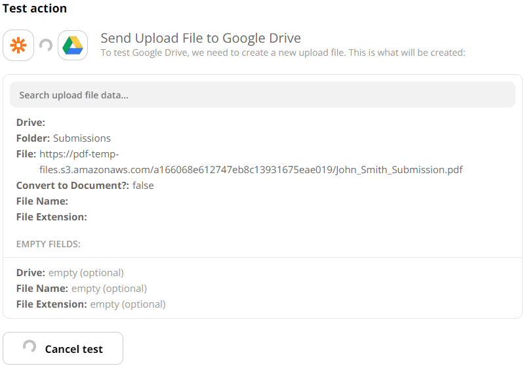524x366 pixels.
Task: Click the blank File Extension row above Empty Fields
Action: 51,217
